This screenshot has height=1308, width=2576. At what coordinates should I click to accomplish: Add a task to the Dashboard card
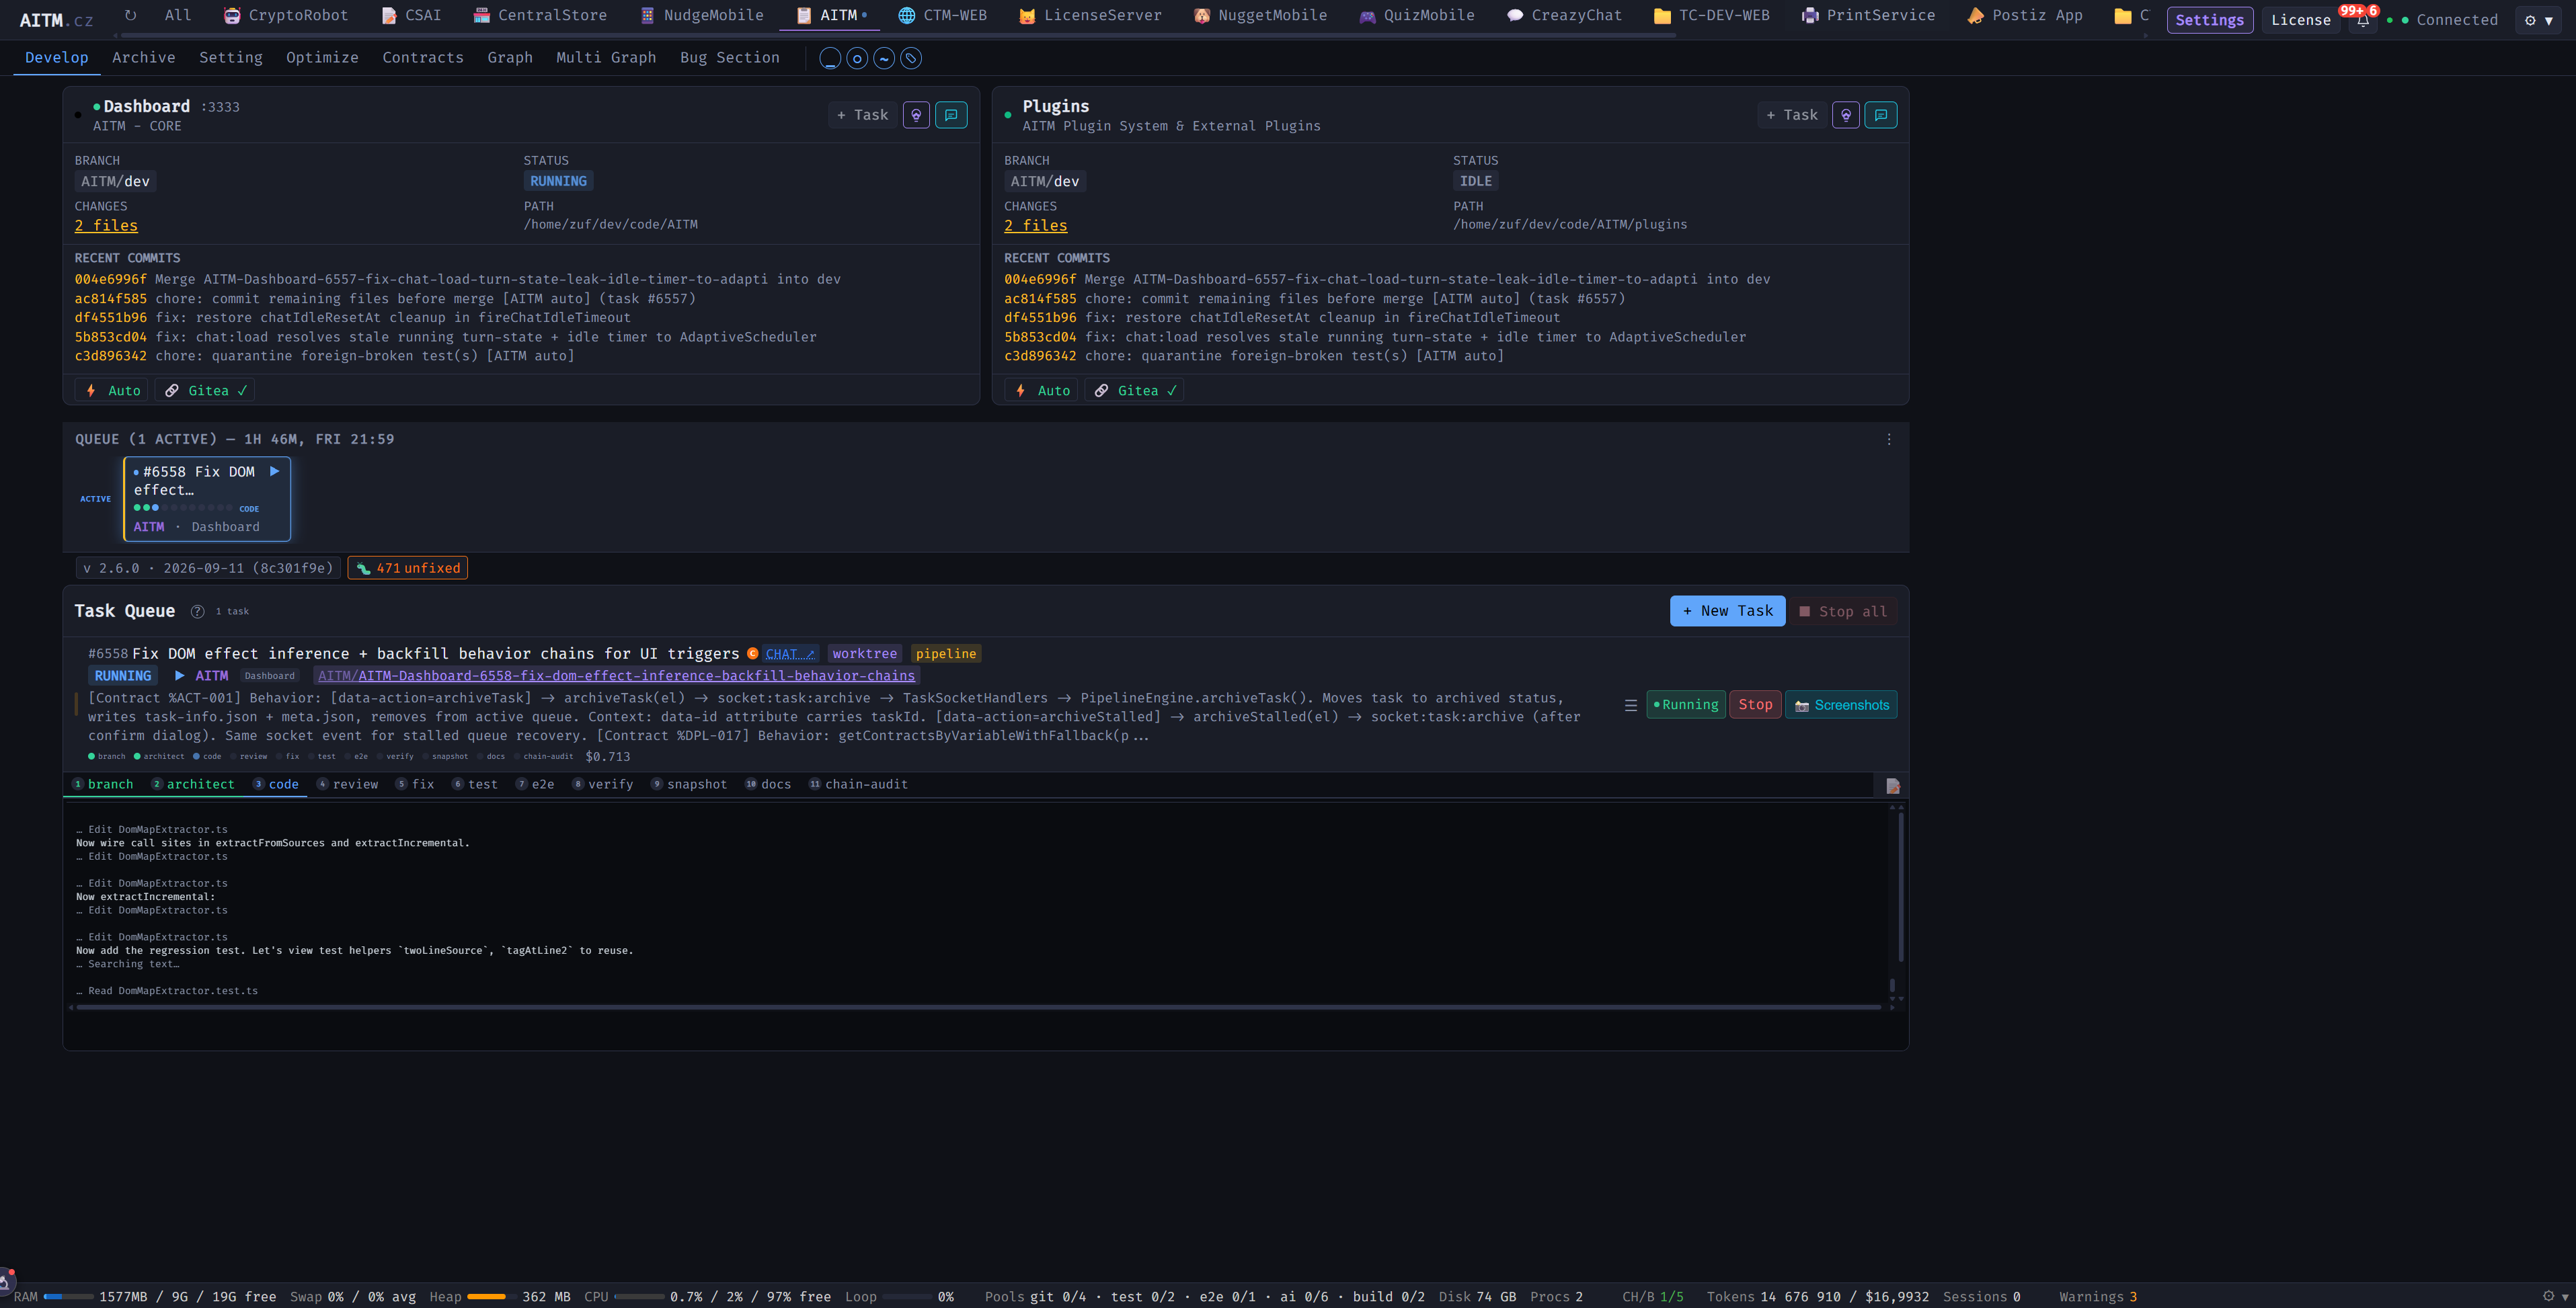[x=863, y=115]
